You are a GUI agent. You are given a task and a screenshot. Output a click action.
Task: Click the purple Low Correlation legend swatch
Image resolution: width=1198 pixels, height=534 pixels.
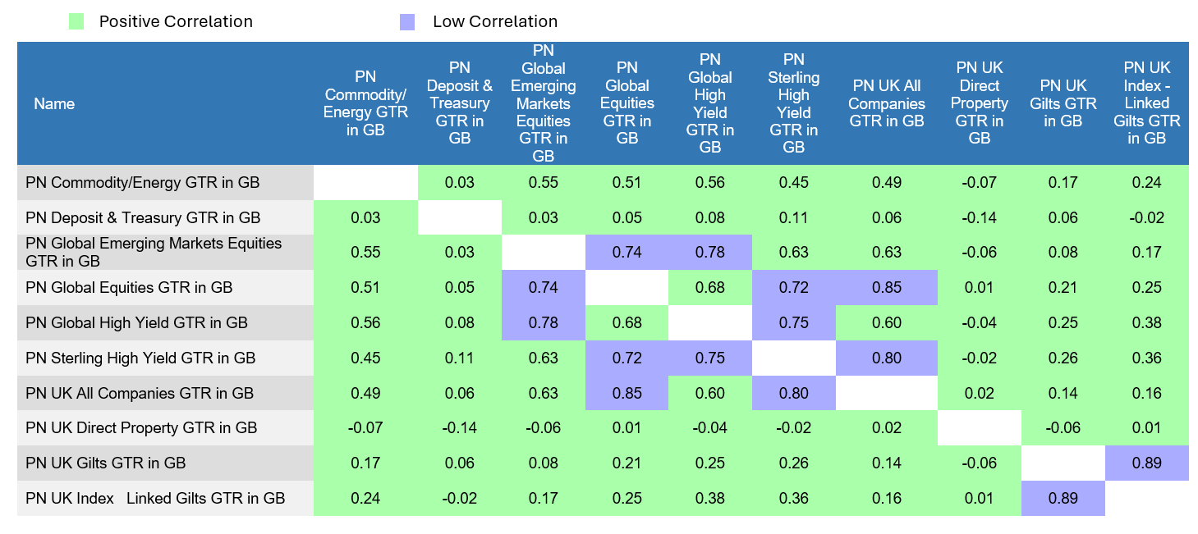(406, 22)
